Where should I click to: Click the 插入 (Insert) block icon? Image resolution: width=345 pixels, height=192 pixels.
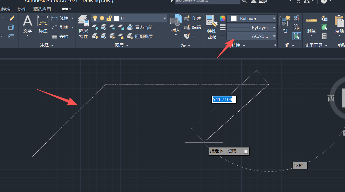pos(175,25)
